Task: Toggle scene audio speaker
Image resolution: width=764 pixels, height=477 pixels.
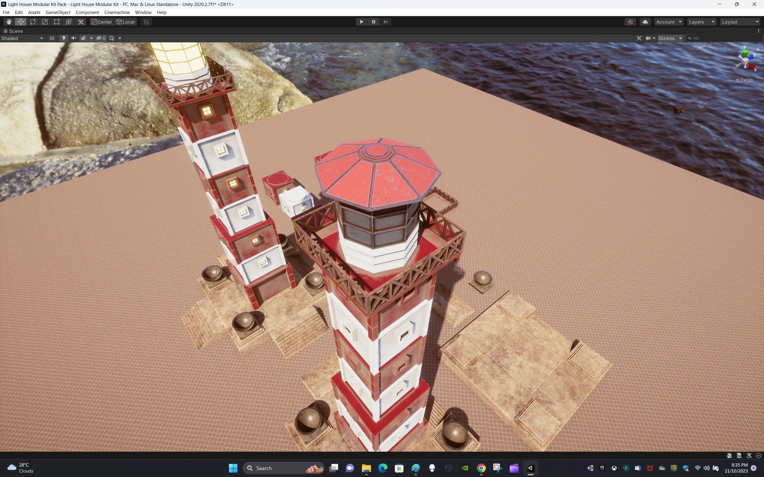Action: [73, 38]
